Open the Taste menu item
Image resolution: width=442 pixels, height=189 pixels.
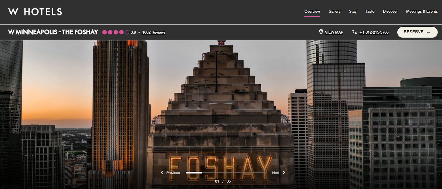tap(370, 12)
